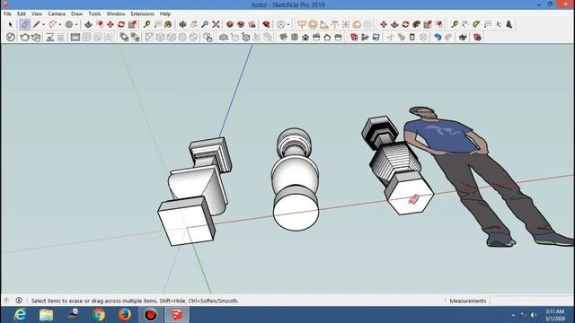575x323 pixels.
Task: Open the Edit menu
Action: (22, 13)
